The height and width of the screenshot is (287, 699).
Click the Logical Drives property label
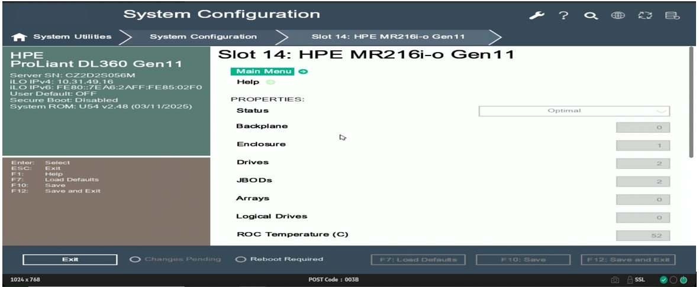(x=272, y=216)
